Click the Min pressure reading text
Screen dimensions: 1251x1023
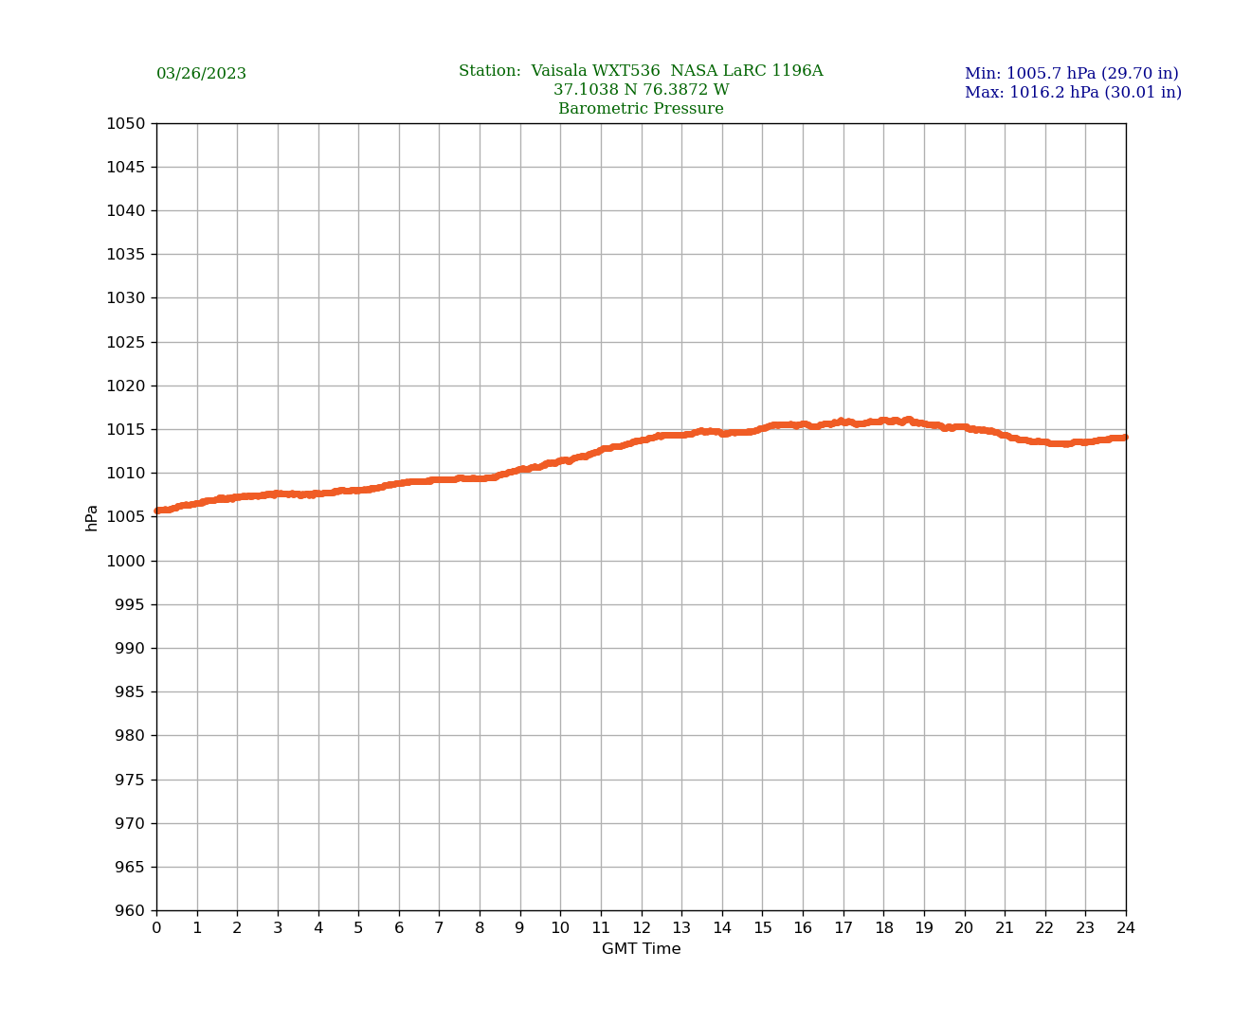(1071, 74)
